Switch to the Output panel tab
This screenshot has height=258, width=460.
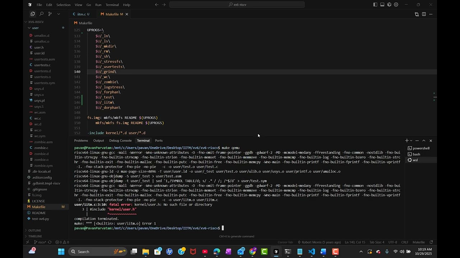(98, 140)
